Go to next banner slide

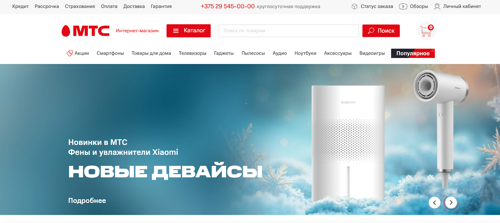pos(451,203)
